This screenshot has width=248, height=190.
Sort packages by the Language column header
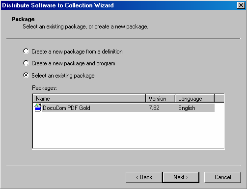[194, 99]
